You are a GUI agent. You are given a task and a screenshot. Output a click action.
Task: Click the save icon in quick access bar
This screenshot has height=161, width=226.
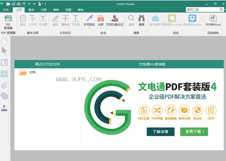pyautogui.click(x=13, y=4)
